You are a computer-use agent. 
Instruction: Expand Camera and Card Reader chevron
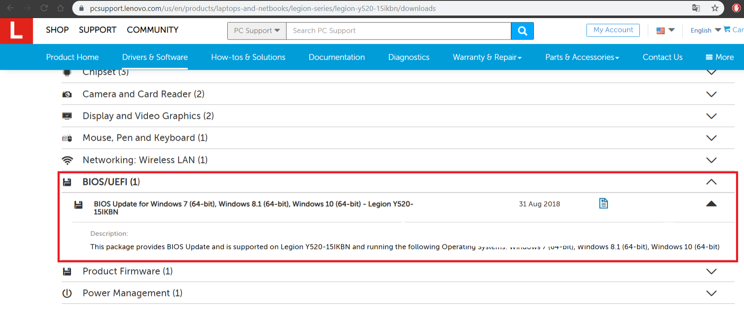click(x=711, y=94)
